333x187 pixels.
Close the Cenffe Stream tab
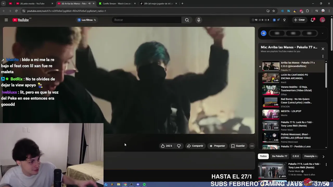click(135, 4)
